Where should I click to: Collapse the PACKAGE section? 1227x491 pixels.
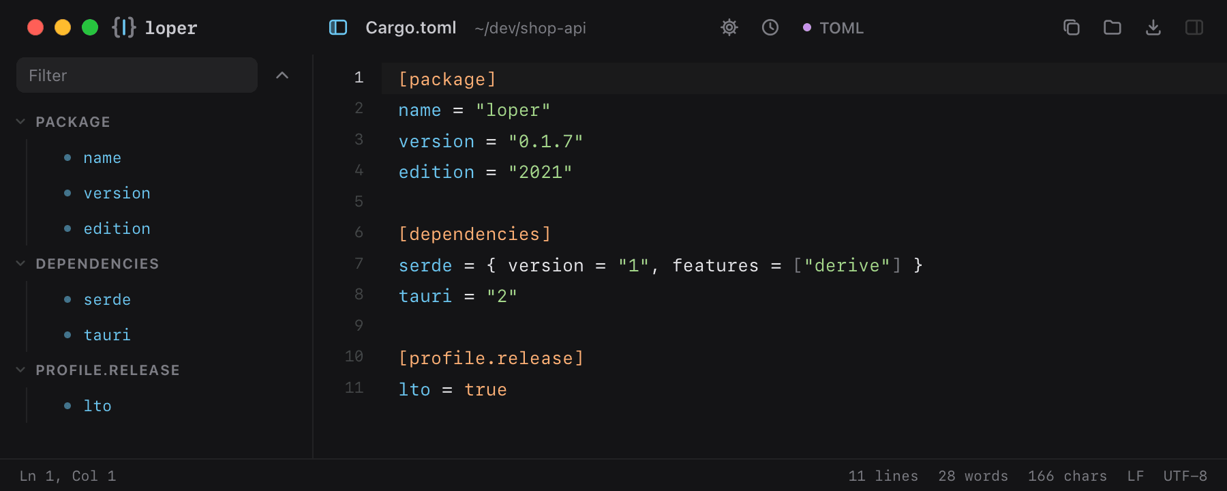(x=20, y=121)
